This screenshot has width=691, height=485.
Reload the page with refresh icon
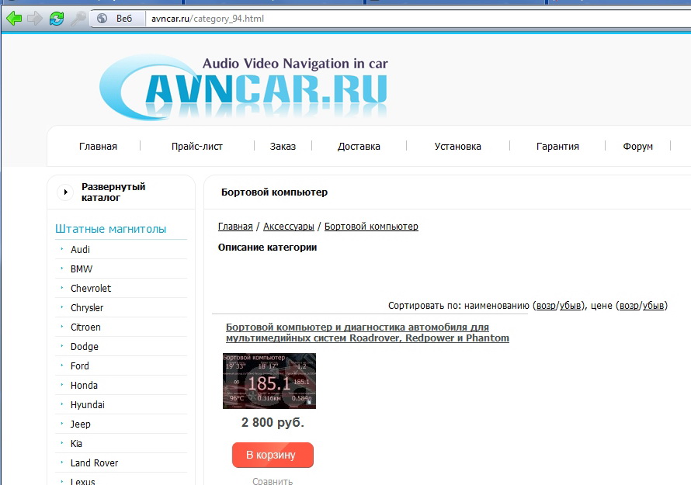click(57, 18)
